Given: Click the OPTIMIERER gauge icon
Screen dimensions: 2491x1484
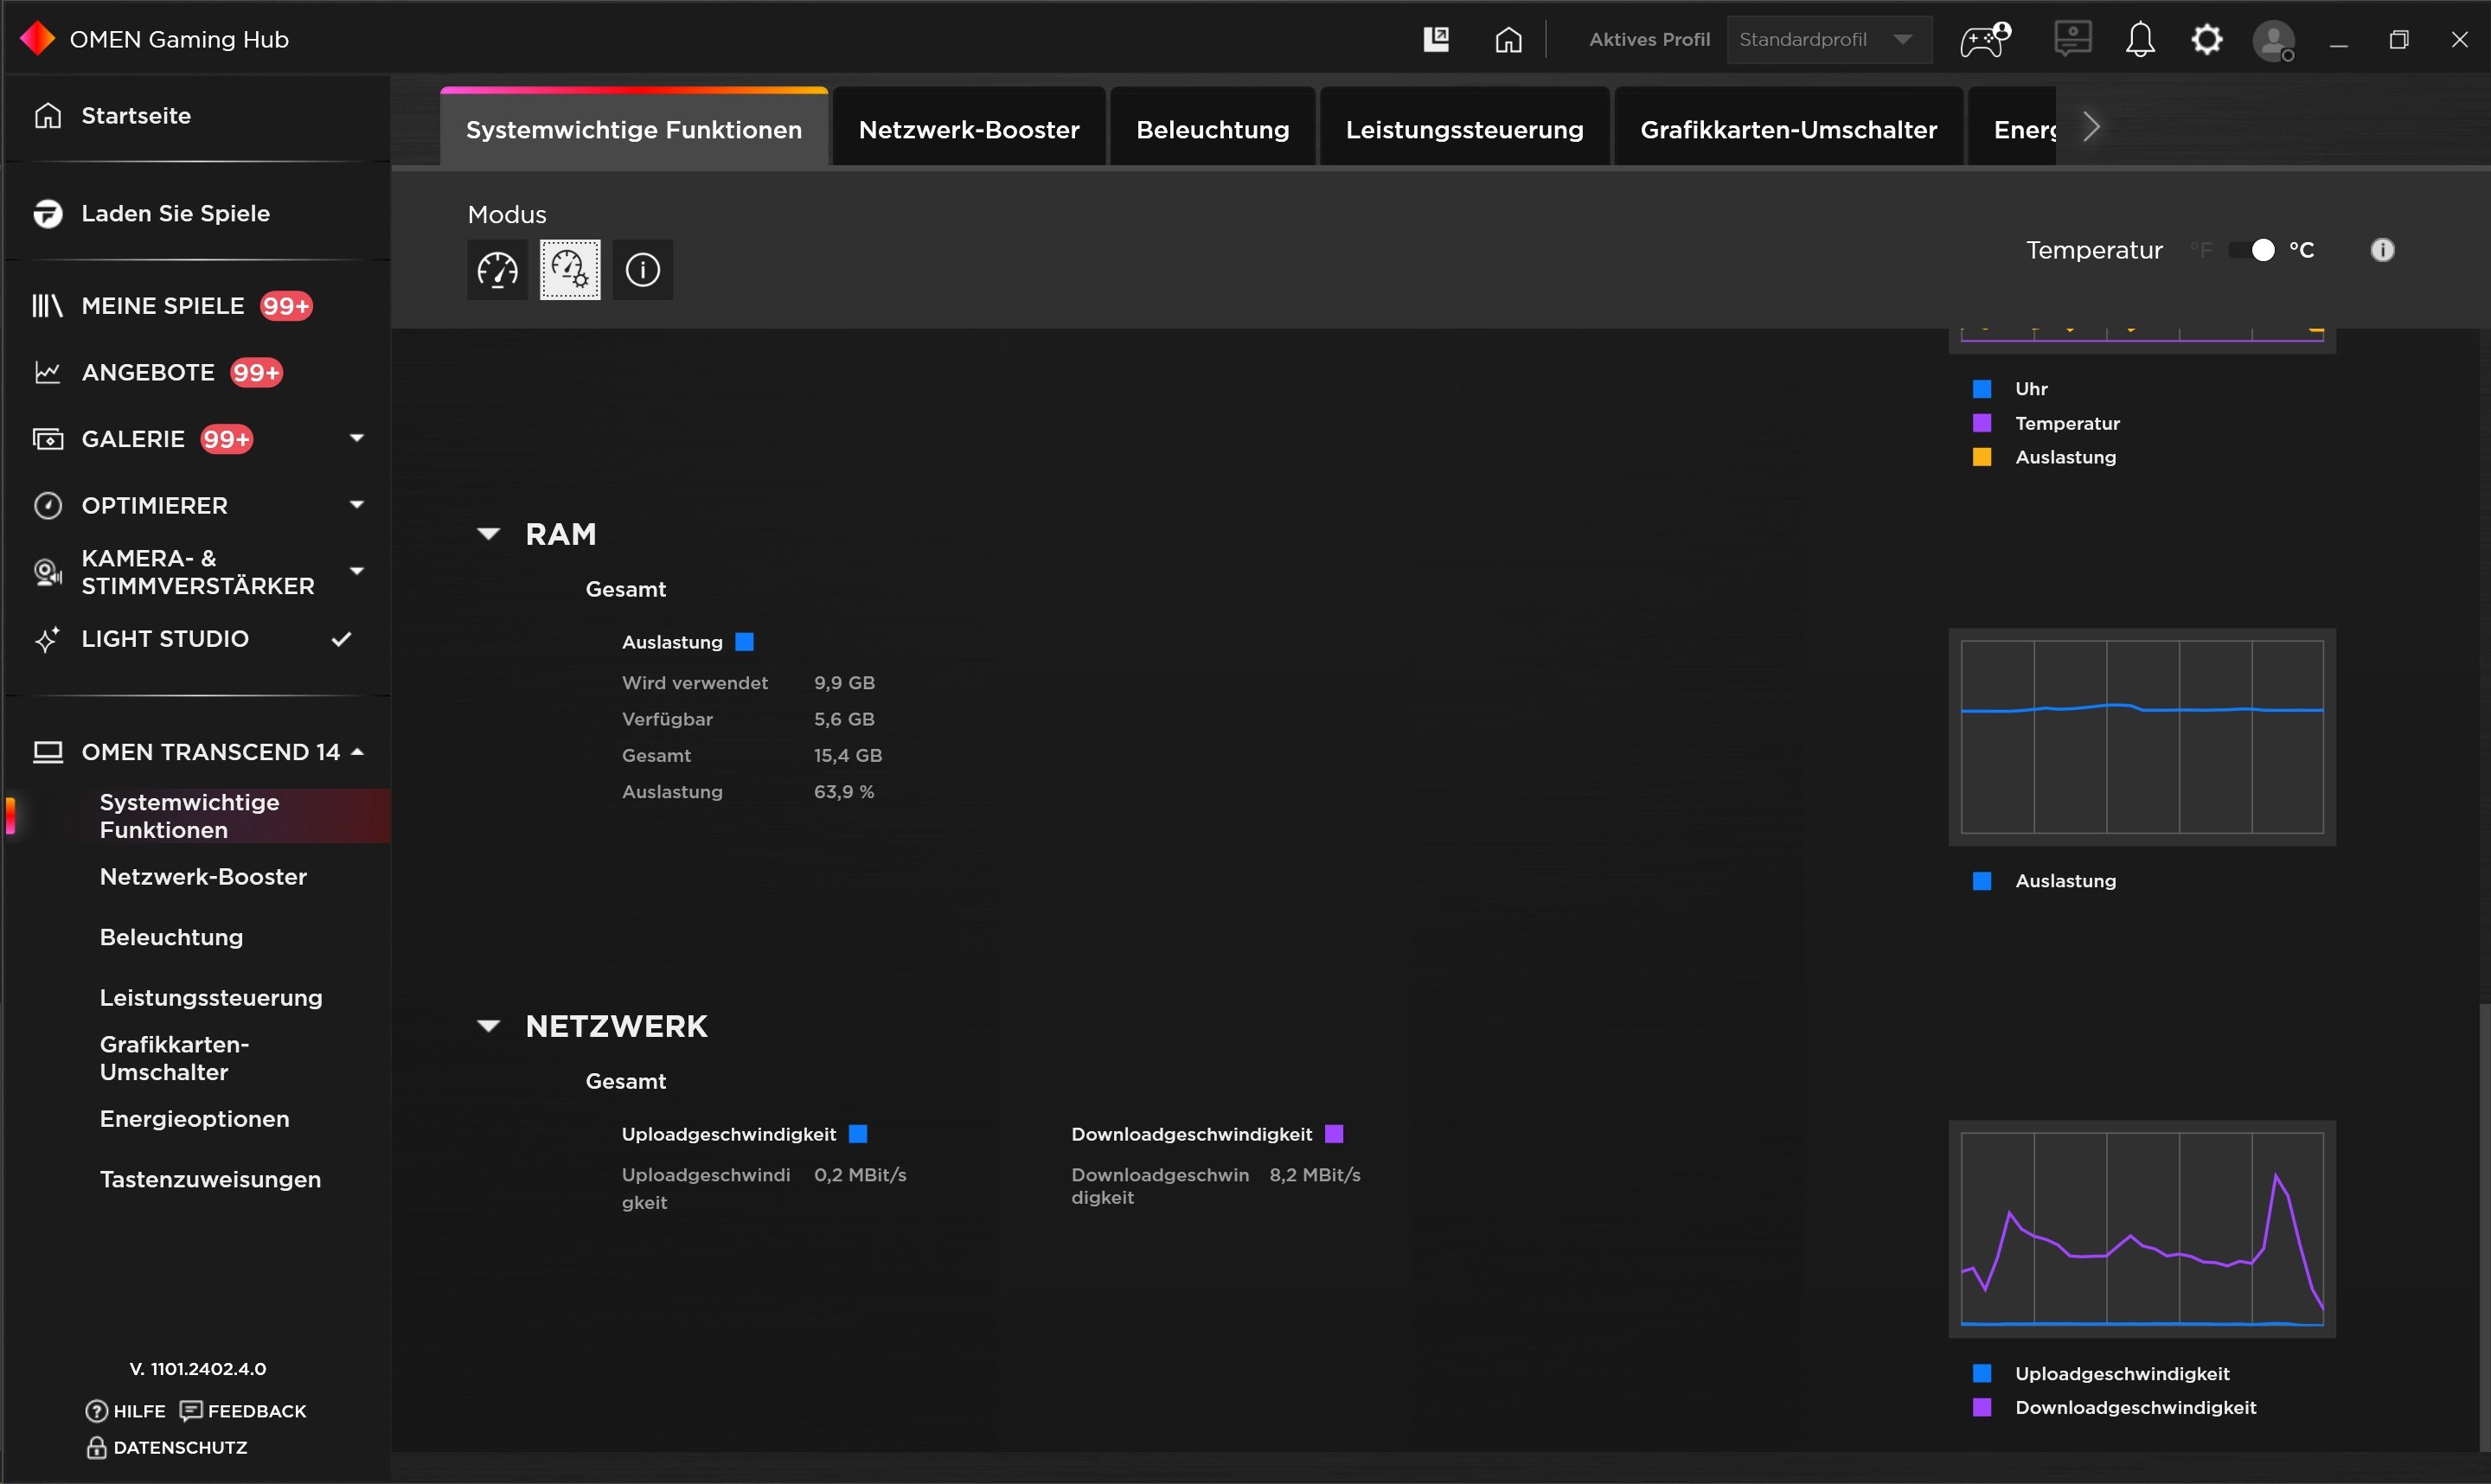Looking at the screenshot, I should [x=48, y=505].
